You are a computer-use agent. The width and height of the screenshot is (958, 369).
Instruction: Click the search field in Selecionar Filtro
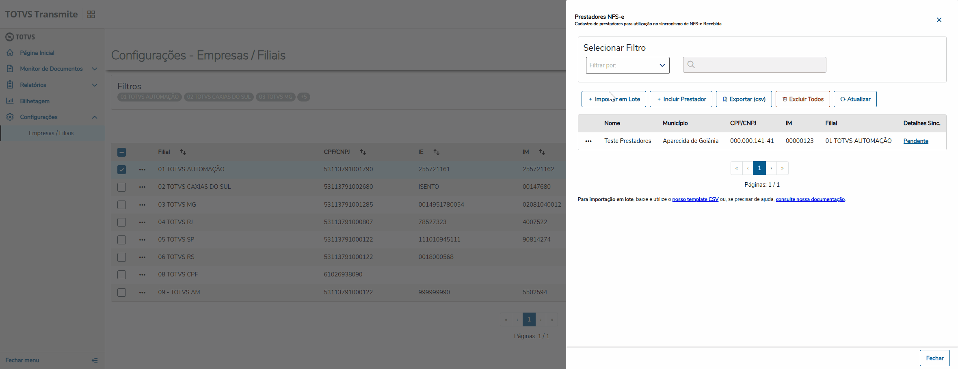tap(755, 65)
